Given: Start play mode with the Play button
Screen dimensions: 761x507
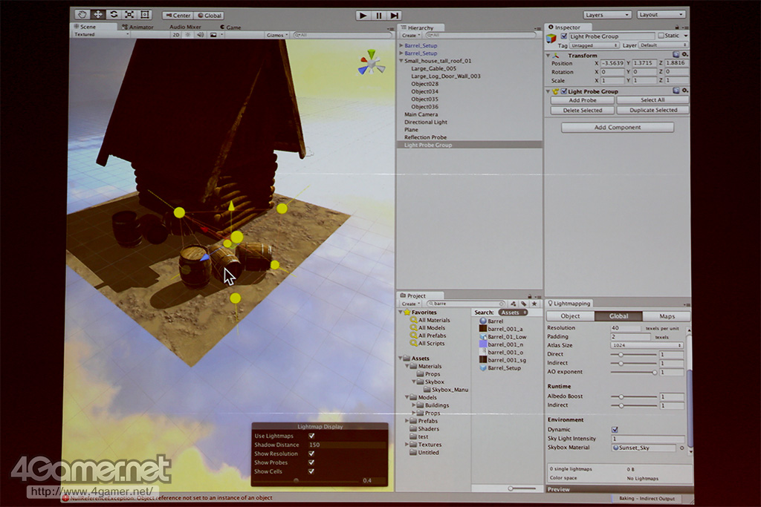Looking at the screenshot, I should 363,16.
